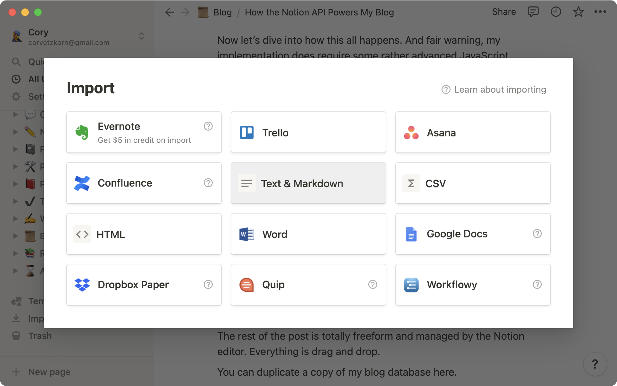Open the scroll page icon in sidebar
617x386 pixels.
(x=30, y=236)
